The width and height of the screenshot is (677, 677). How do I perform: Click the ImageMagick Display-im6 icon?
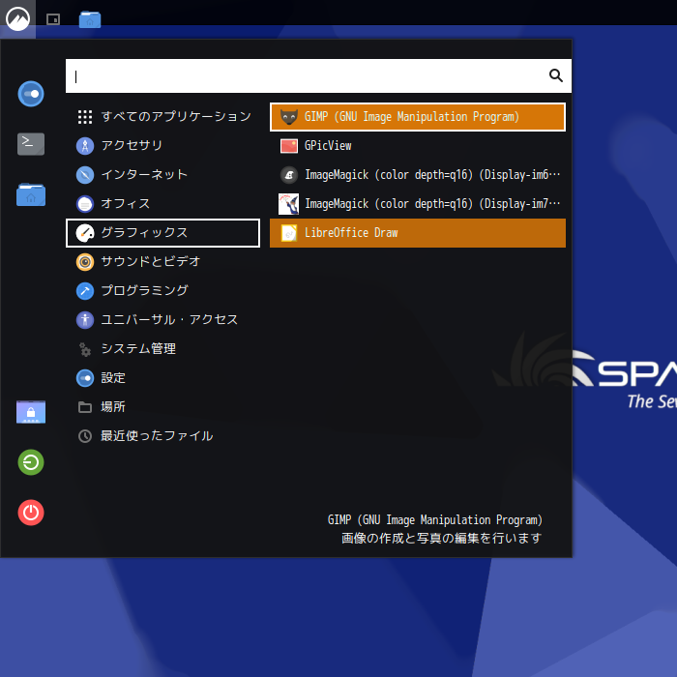point(289,175)
